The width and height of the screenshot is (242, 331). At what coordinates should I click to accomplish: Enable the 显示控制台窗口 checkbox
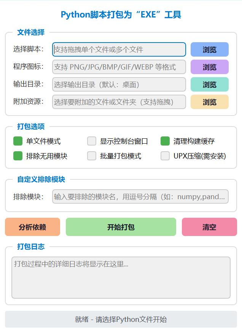coord(92,141)
